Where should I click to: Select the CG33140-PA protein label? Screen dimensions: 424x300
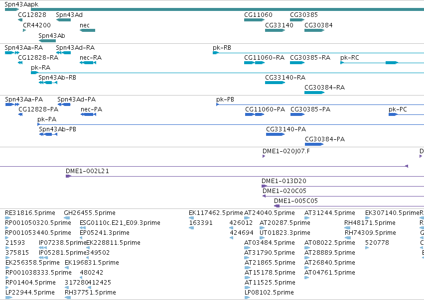point(286,130)
